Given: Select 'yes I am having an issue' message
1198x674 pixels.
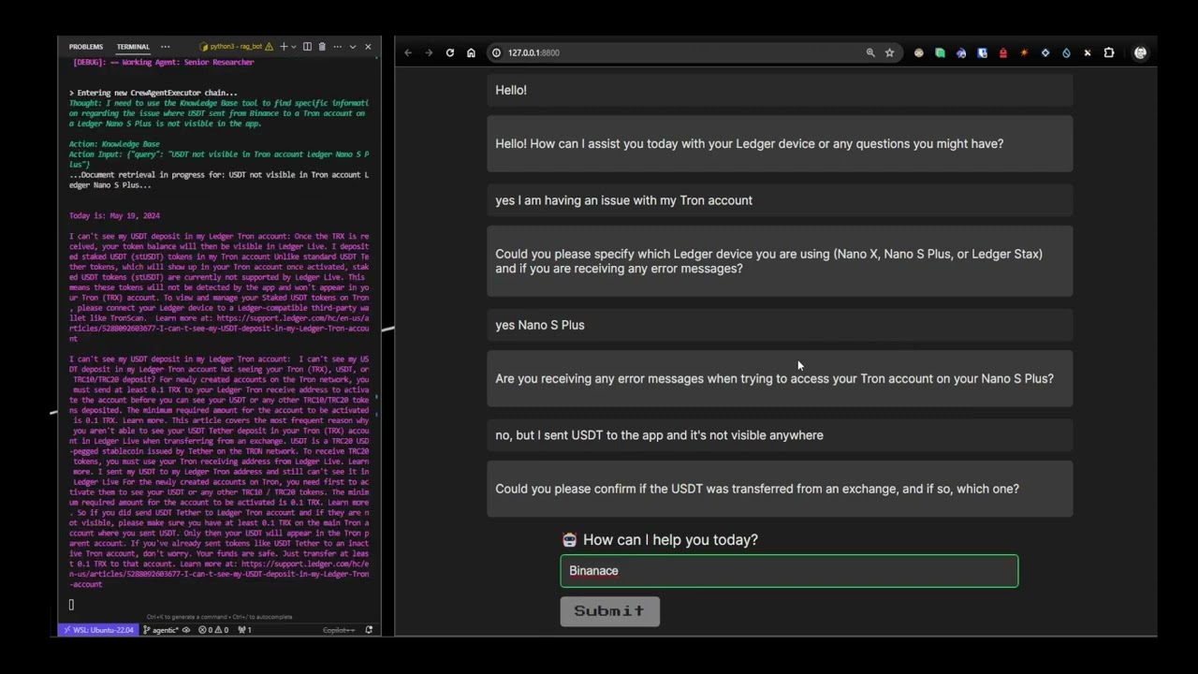Looking at the screenshot, I should pyautogui.click(x=780, y=200).
